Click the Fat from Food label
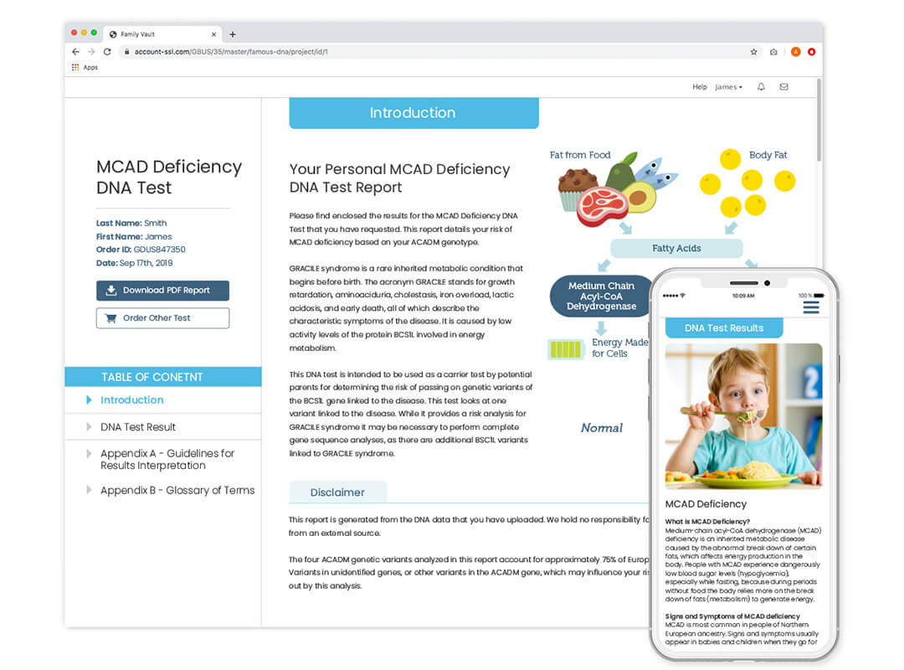 pyautogui.click(x=580, y=155)
